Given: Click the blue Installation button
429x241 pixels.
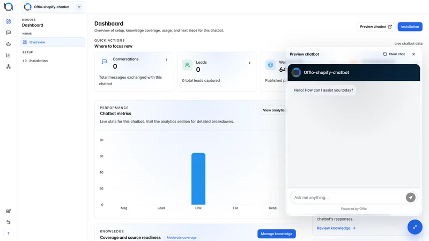Looking at the screenshot, I should [410, 26].
